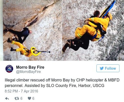
Task: Click the retweet count of 6
Action: click(x=21, y=98)
